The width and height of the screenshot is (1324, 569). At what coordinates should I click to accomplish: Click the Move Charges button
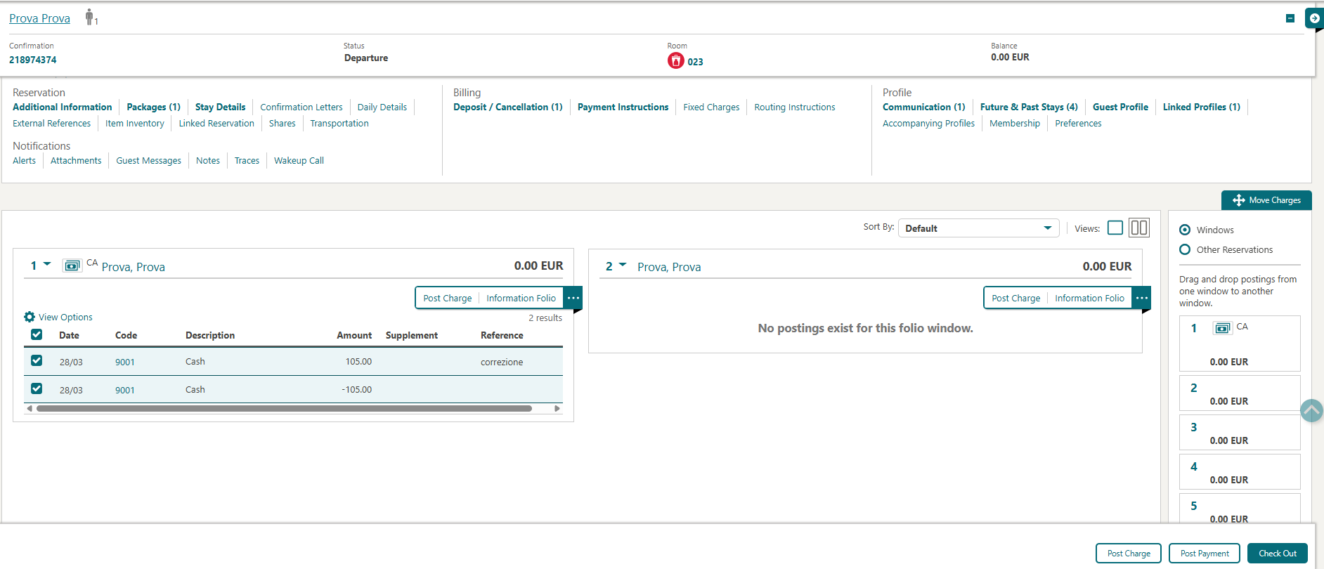tap(1266, 200)
